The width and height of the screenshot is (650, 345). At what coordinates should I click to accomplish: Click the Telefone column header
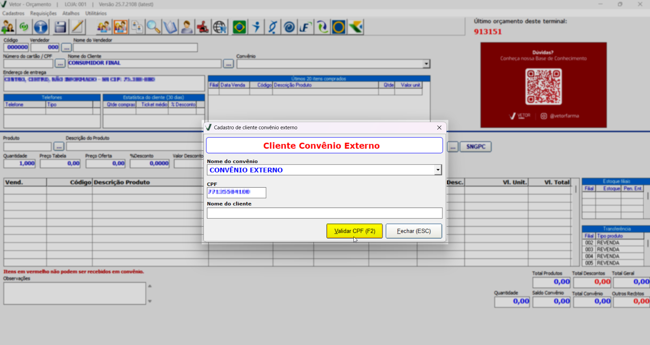click(x=24, y=104)
